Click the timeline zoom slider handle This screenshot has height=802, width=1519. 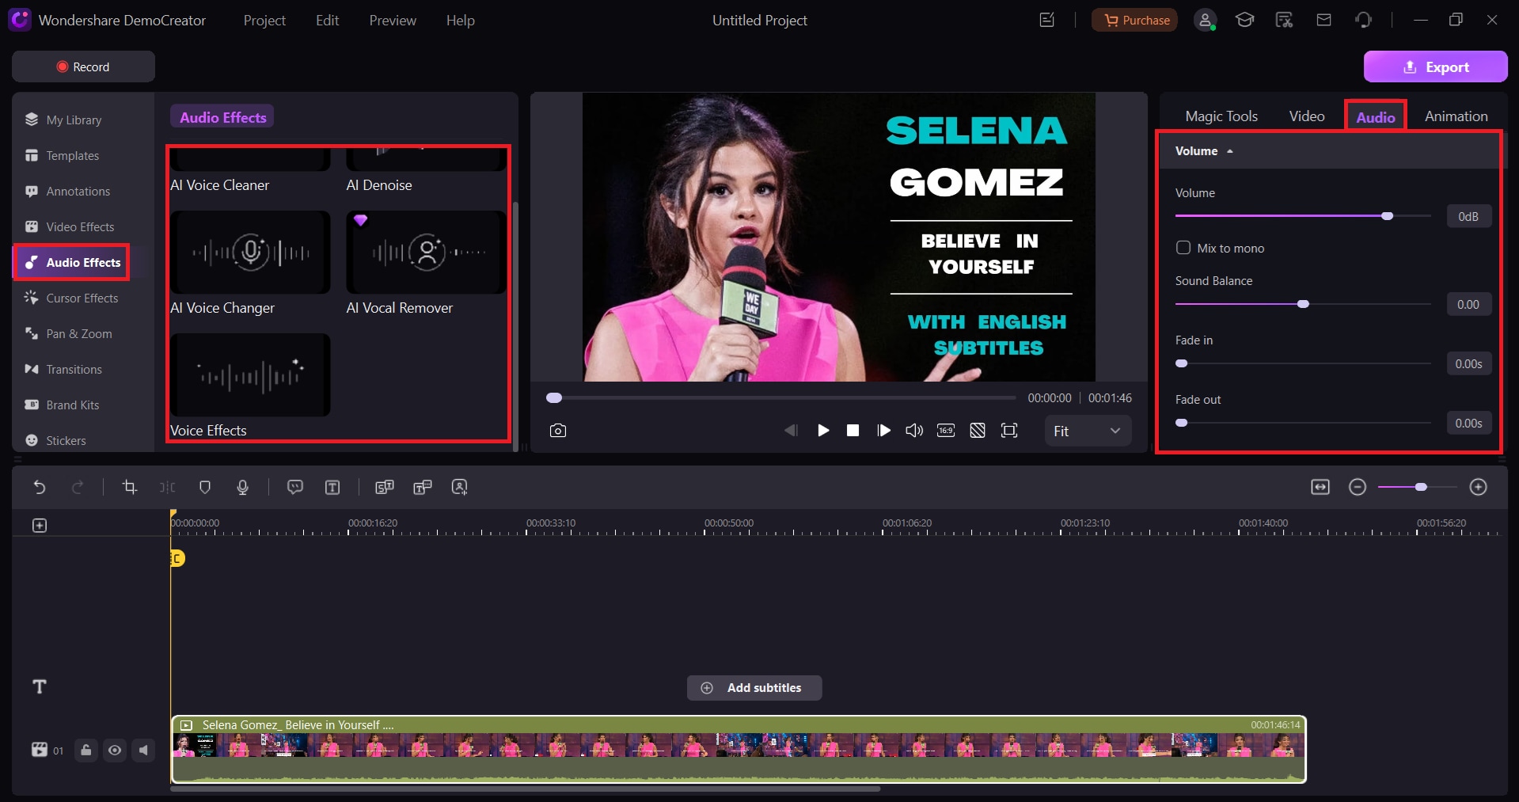point(1421,487)
